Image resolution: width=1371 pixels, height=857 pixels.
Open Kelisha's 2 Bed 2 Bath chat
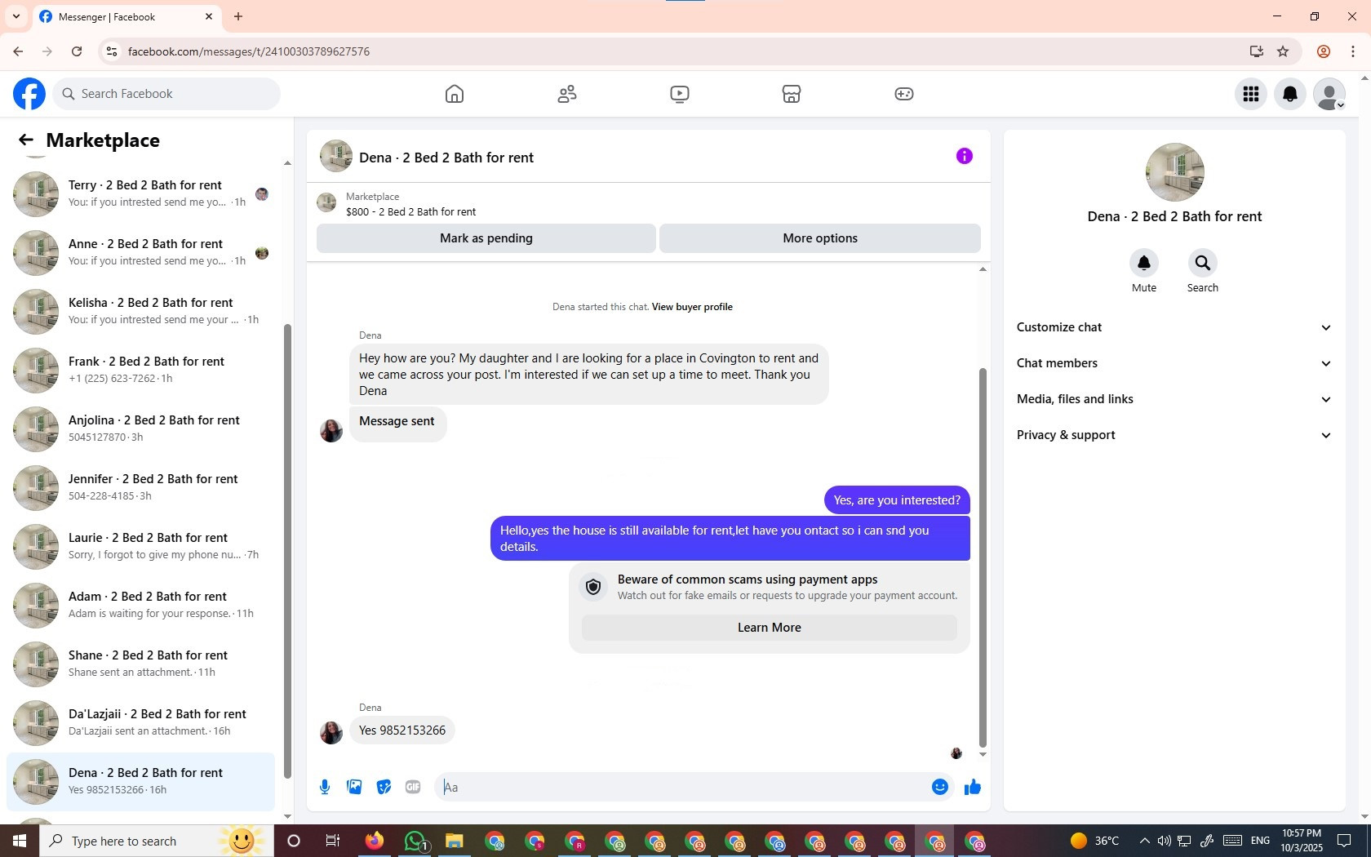[x=140, y=312]
